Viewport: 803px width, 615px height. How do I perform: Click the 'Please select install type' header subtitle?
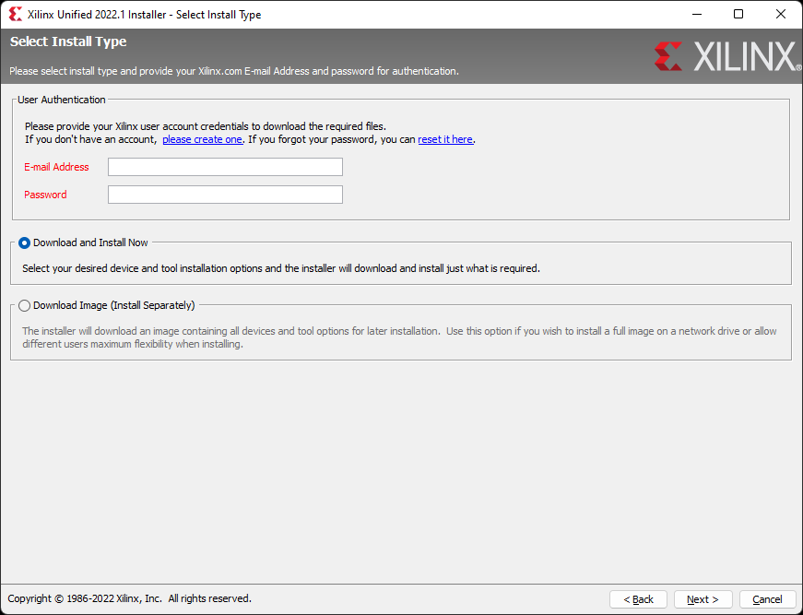tap(234, 71)
